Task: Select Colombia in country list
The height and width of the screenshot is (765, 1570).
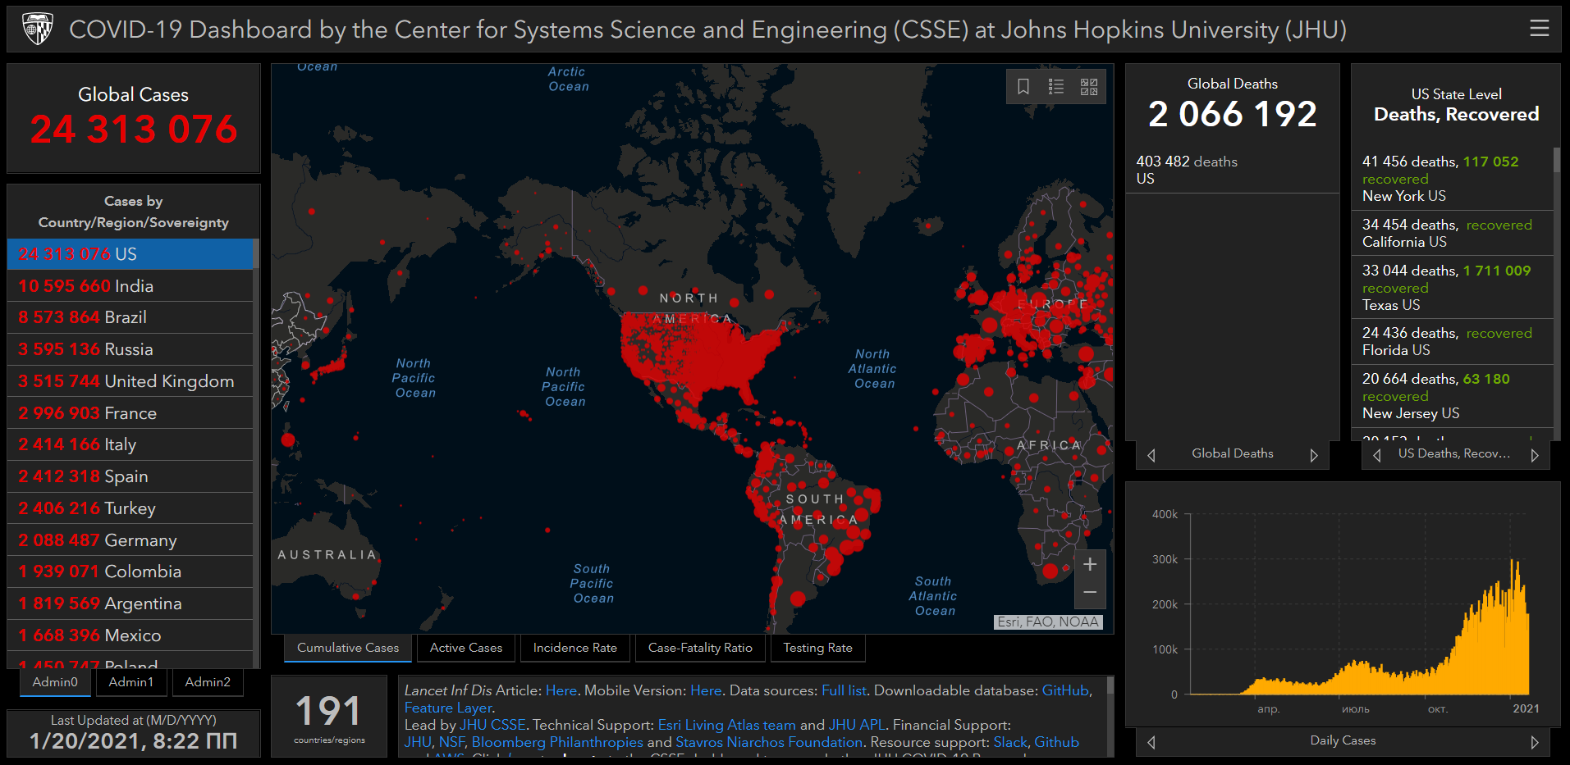Action: click(x=130, y=571)
